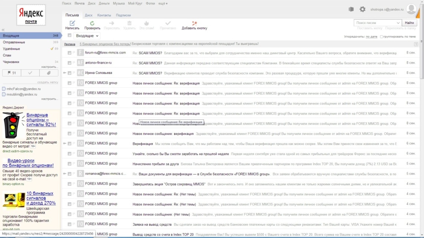Viewport: 424px width, 238px height.
Task: Switch to the Контакты tab
Action: coord(104,16)
